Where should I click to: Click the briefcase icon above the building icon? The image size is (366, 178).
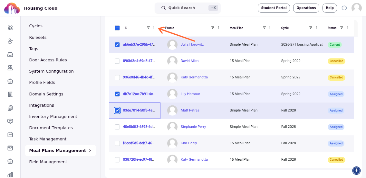coord(10,81)
